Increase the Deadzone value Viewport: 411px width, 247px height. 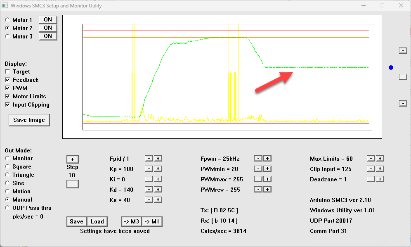(380, 179)
